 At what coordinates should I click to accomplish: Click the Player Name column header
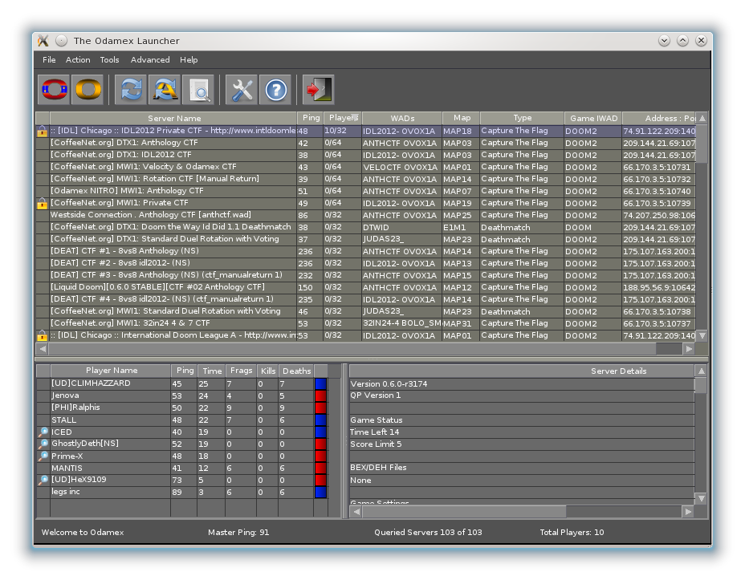[111, 371]
